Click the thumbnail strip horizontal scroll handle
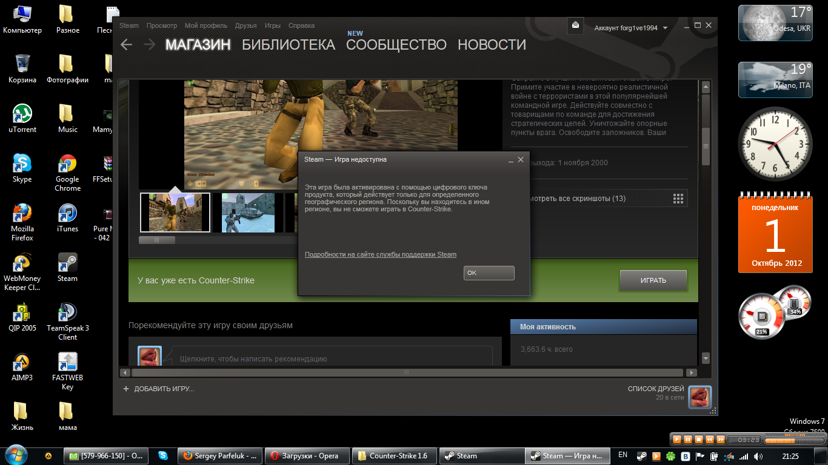This screenshot has width=828, height=465. (x=157, y=240)
